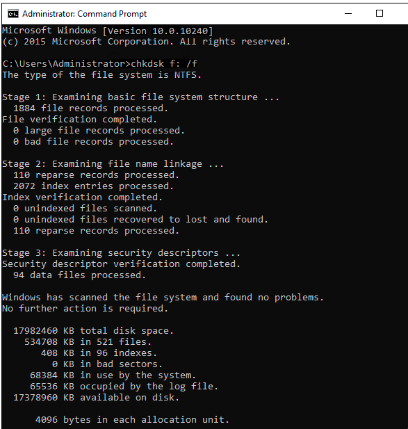Click the 'chkdsk f: /f' command text
408x429 pixels.
click(164, 64)
